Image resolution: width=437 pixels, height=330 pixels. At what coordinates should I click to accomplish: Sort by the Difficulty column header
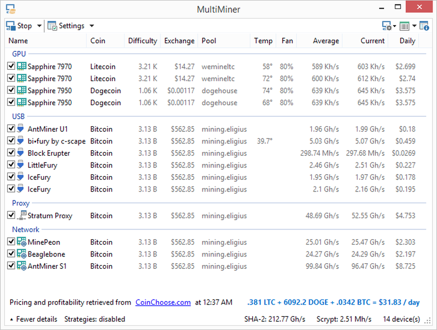coord(142,41)
